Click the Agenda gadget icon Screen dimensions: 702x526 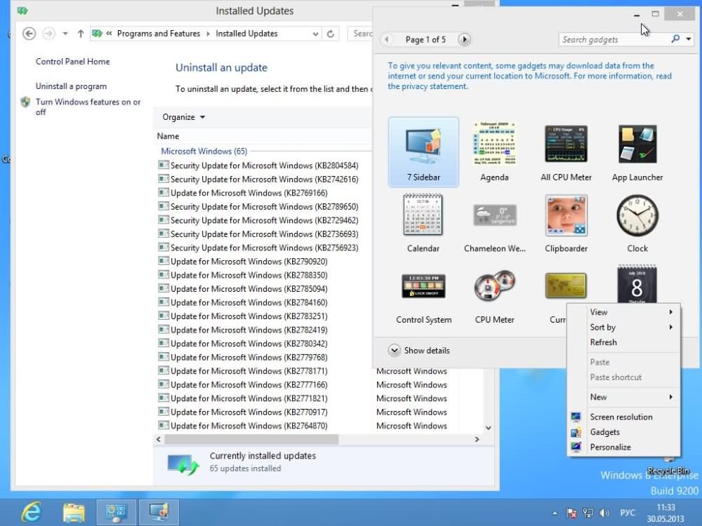pyautogui.click(x=494, y=144)
